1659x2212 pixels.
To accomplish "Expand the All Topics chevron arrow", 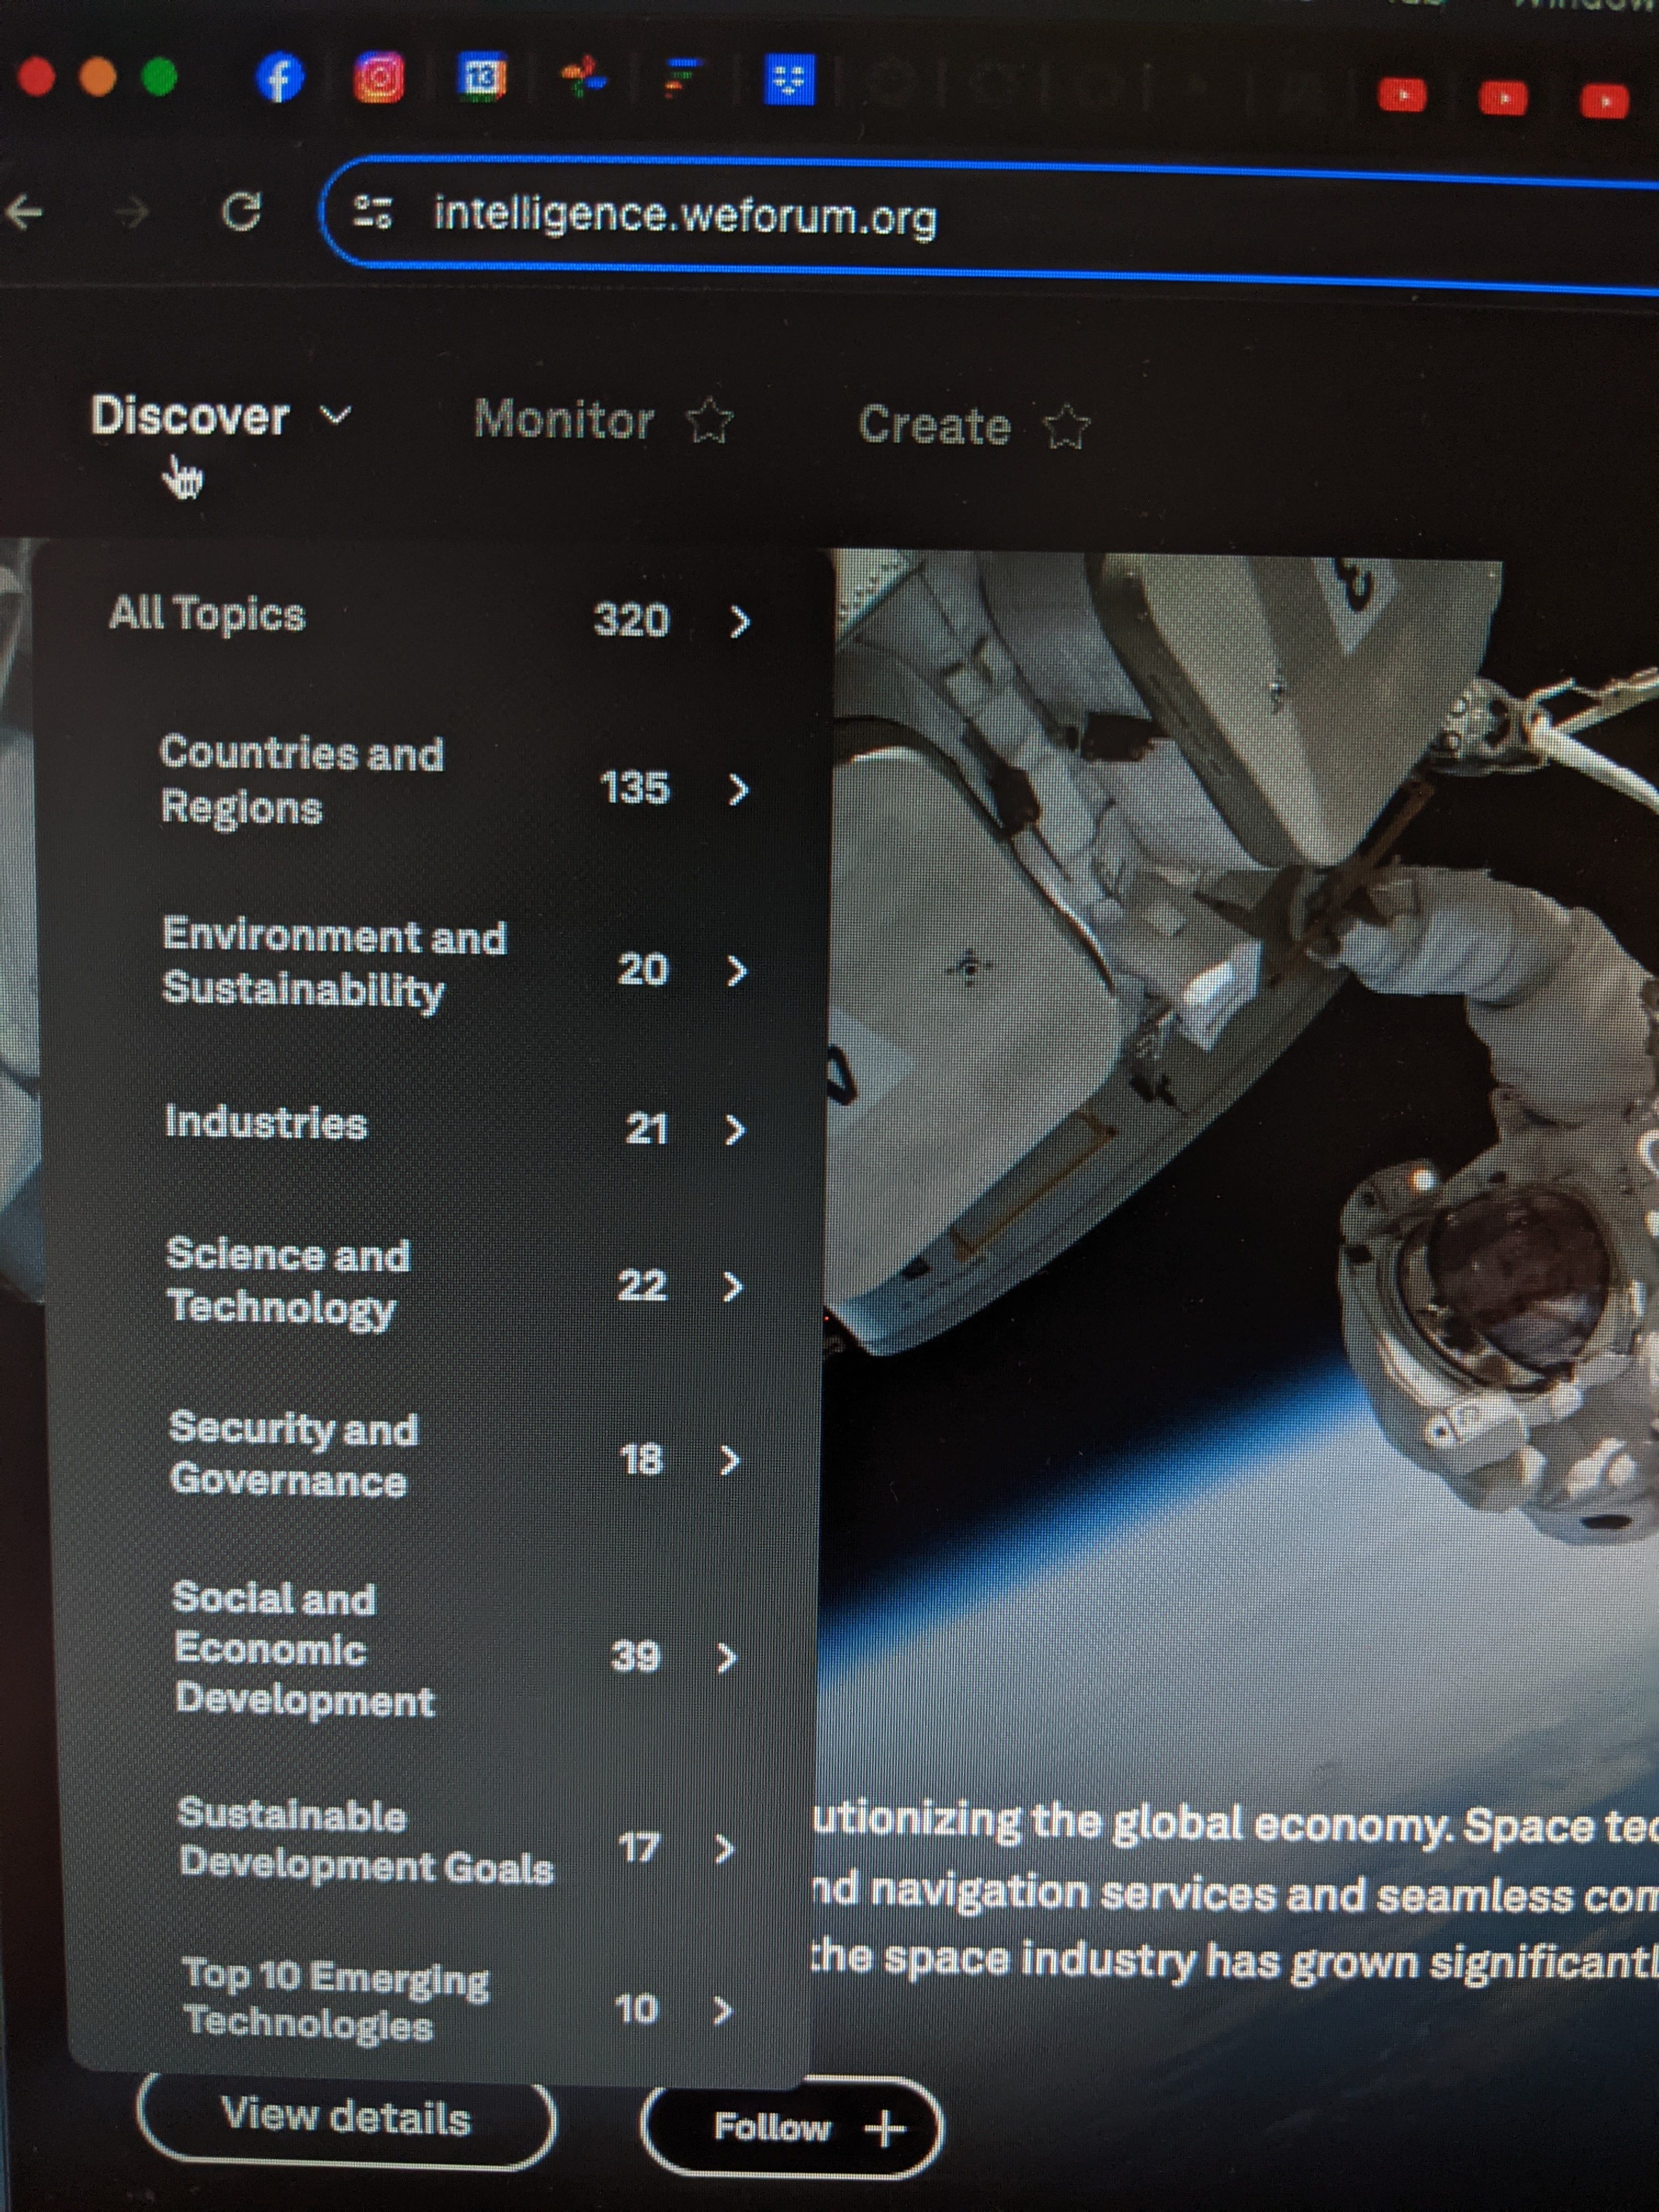I will (739, 622).
